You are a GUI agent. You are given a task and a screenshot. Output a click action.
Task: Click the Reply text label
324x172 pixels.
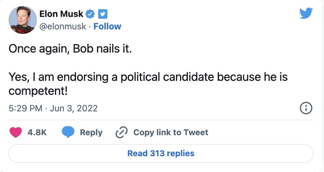pyautogui.click(x=91, y=132)
